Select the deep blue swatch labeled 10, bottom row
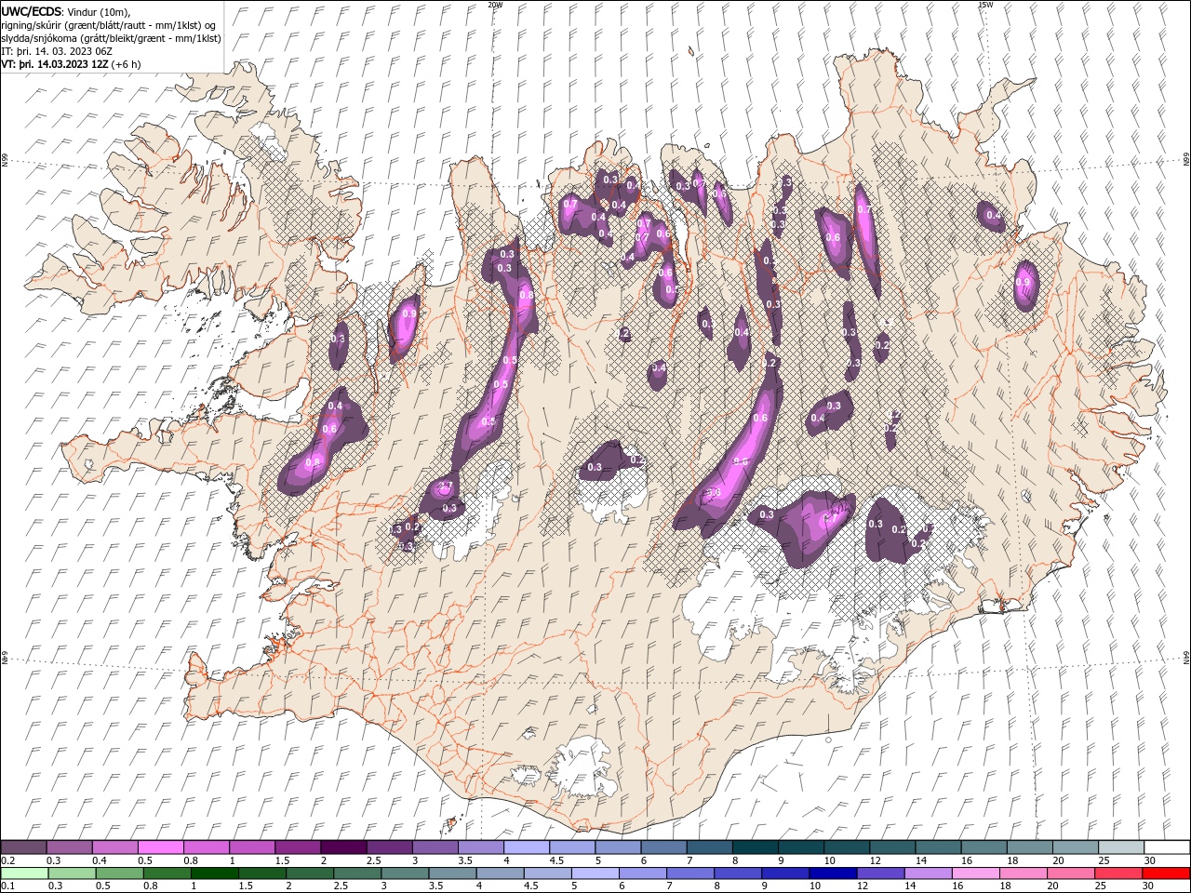Viewport: 1191px width, 893px height. [x=832, y=873]
